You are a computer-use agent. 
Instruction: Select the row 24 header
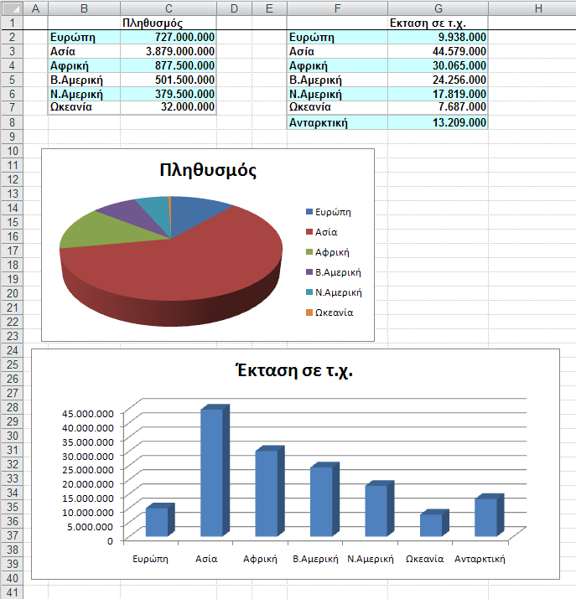coord(12,349)
